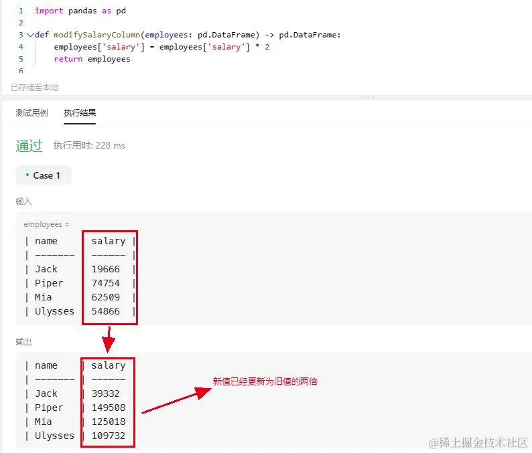
Task: Click the 'name' header in the input table
Action: pos(46,242)
